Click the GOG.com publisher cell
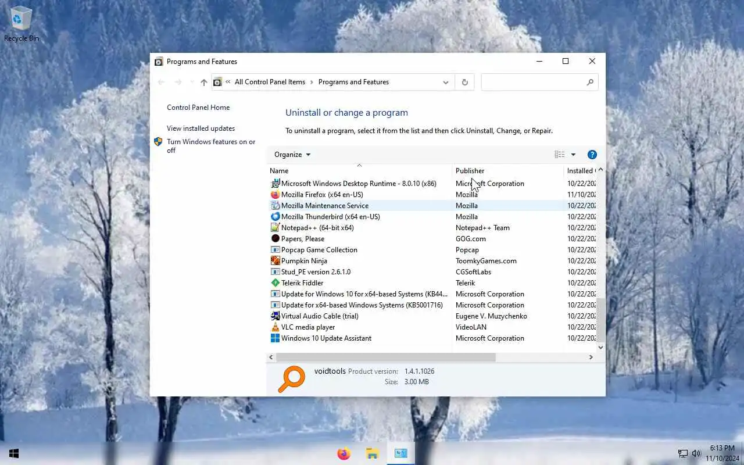 pos(470,239)
